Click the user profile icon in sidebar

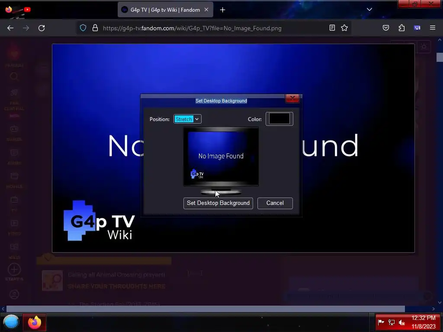pos(14,294)
